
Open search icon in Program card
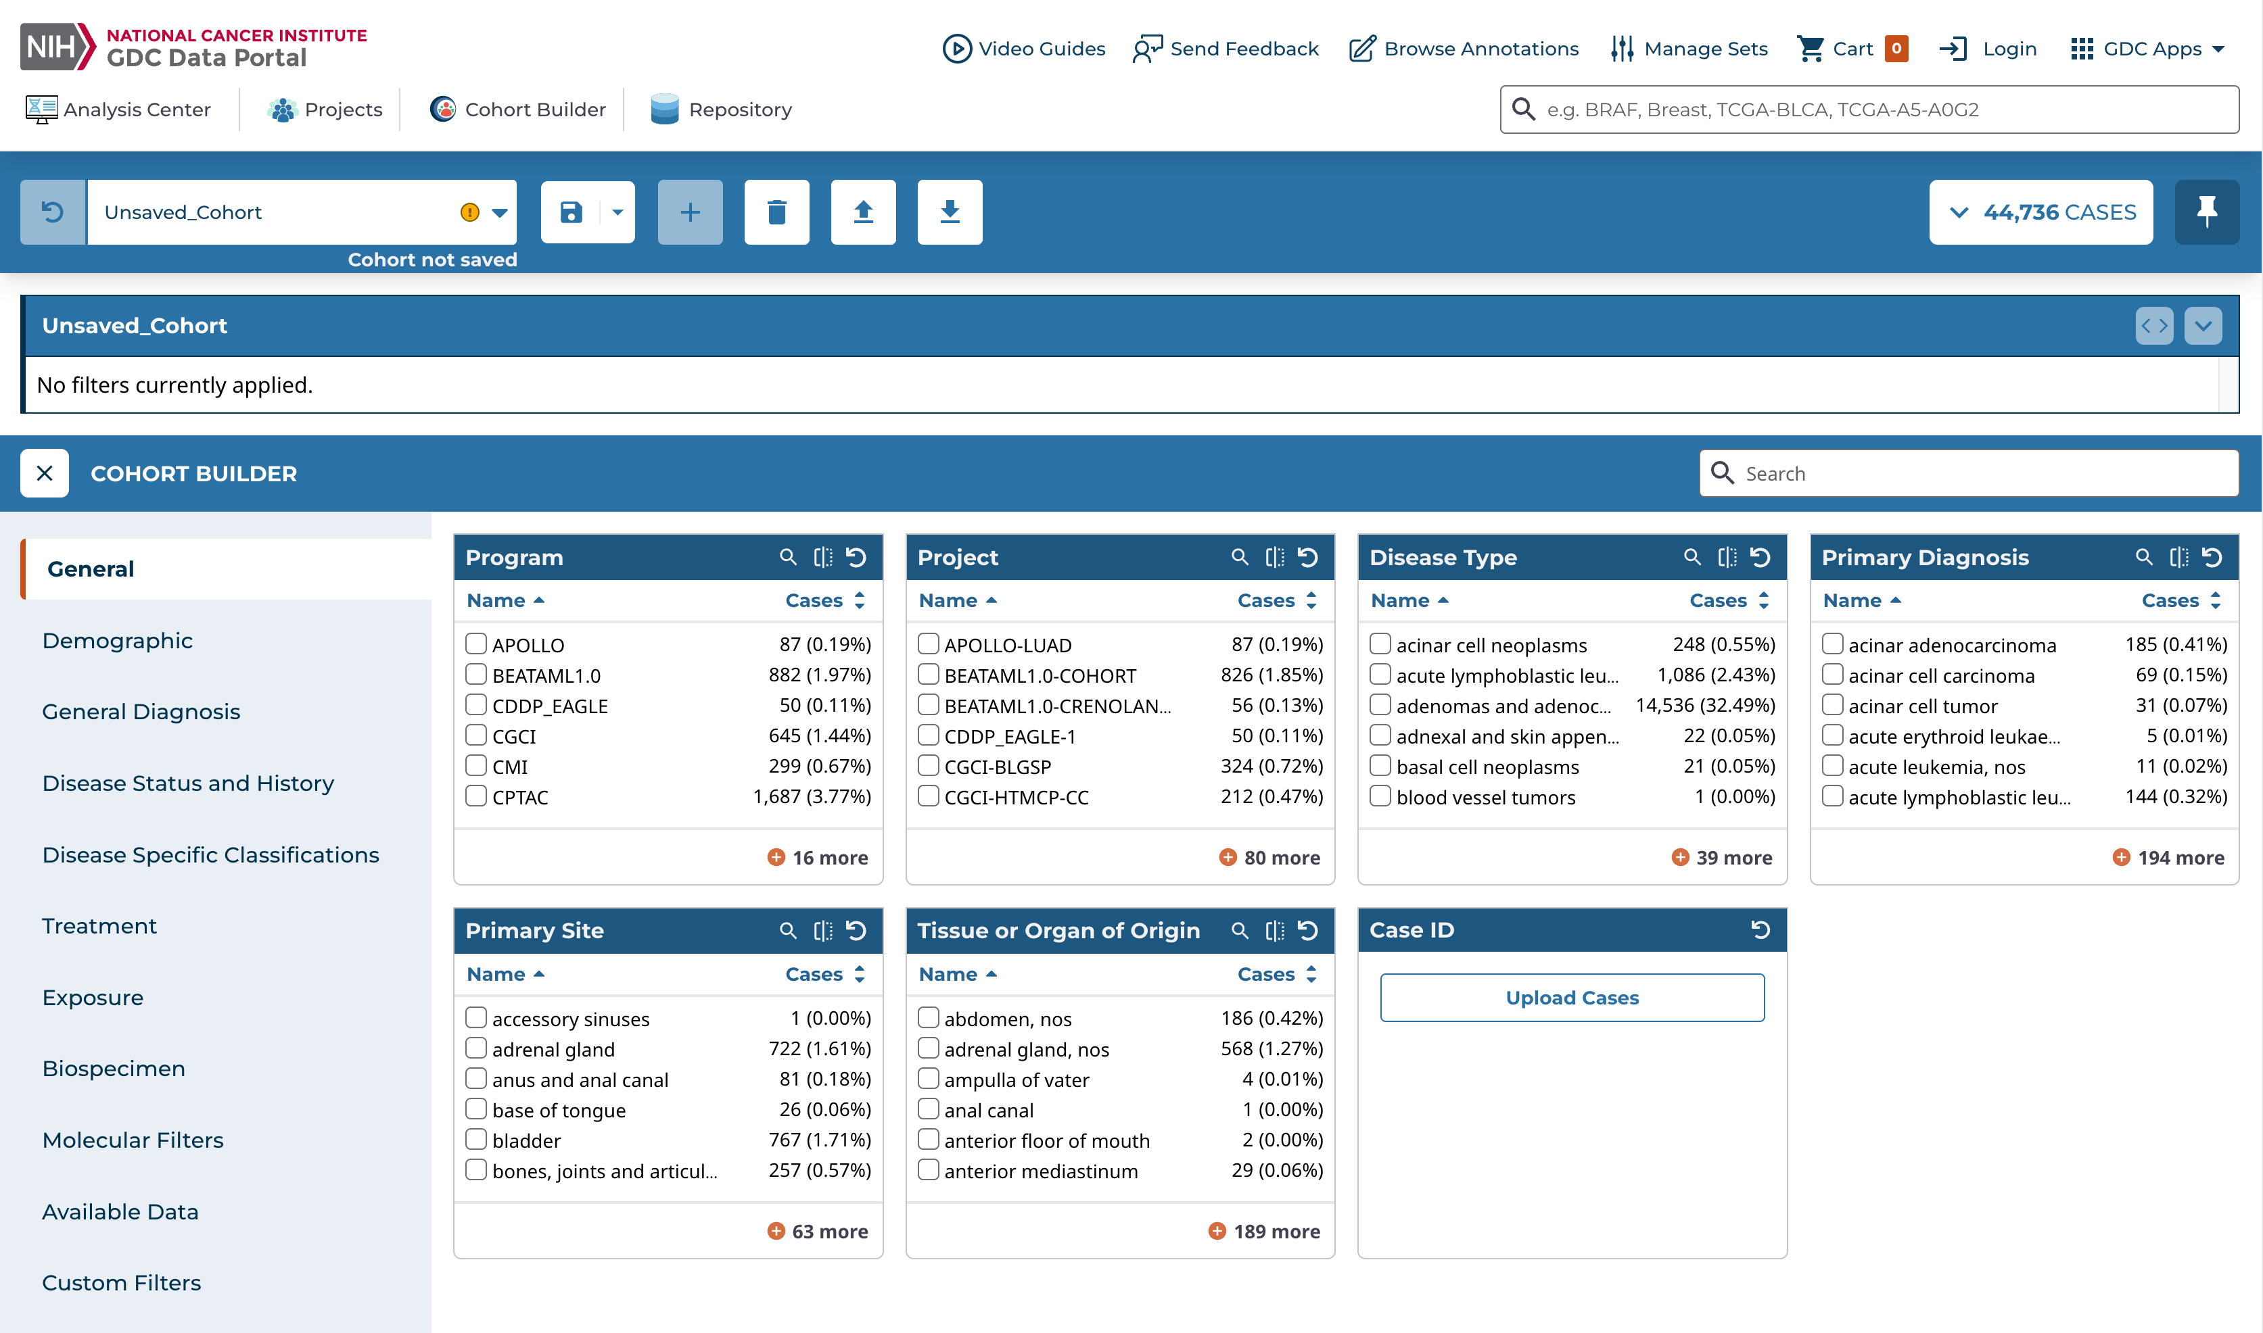(788, 557)
